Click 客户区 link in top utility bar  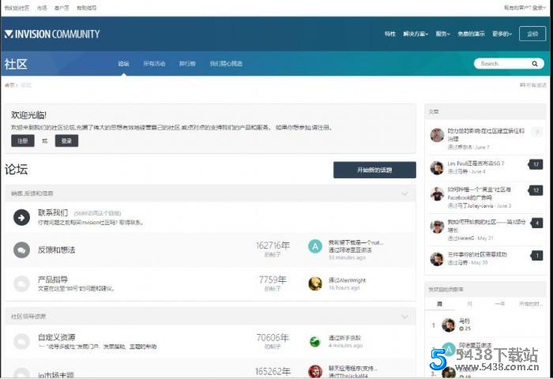[62, 8]
